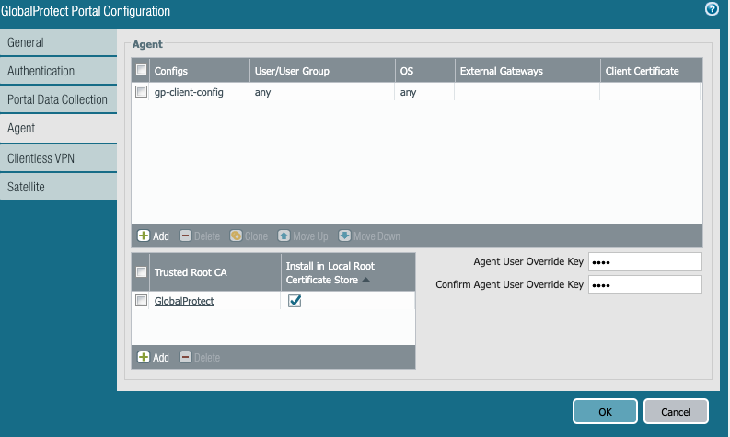This screenshot has height=437, width=730.
Task: Open the Clientless VPN tab
Action: point(58,158)
